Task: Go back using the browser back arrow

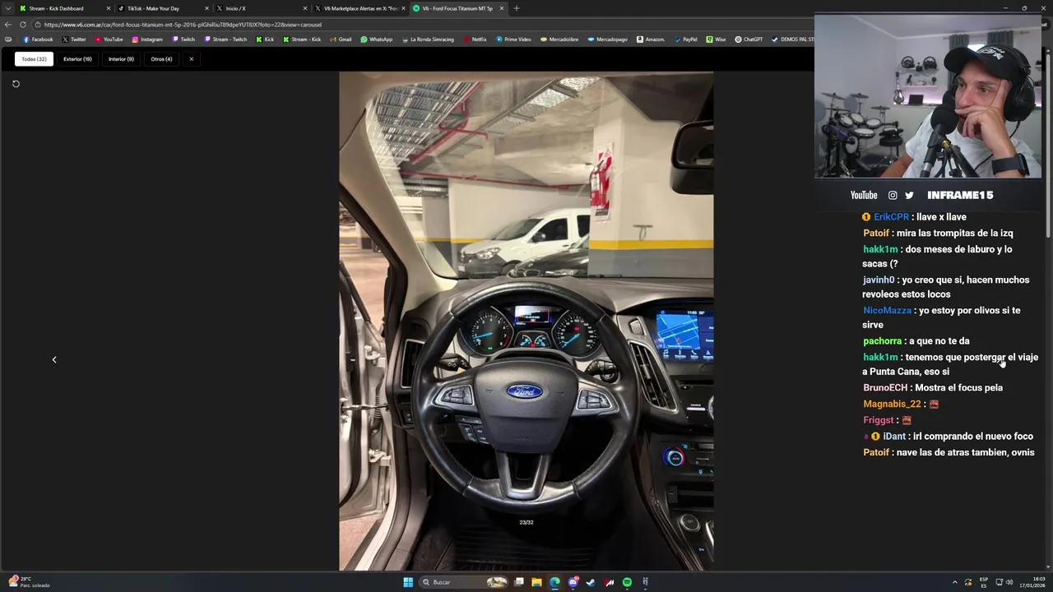Action: [7, 25]
